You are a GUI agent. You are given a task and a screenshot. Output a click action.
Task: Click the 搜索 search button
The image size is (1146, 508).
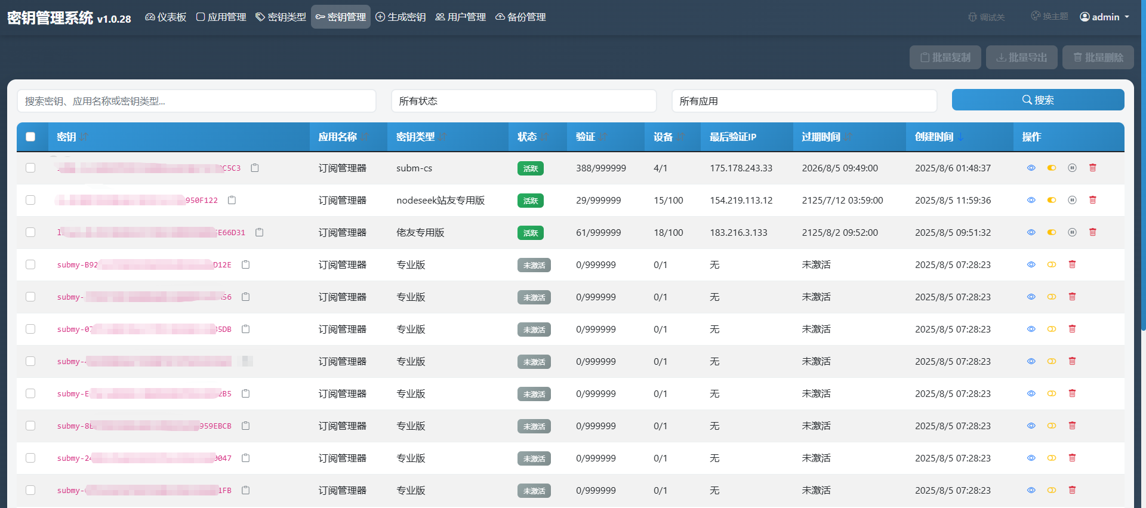point(1038,100)
